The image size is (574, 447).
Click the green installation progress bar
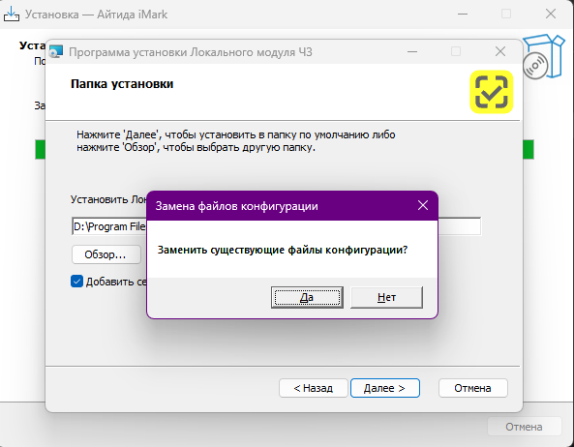(529, 149)
